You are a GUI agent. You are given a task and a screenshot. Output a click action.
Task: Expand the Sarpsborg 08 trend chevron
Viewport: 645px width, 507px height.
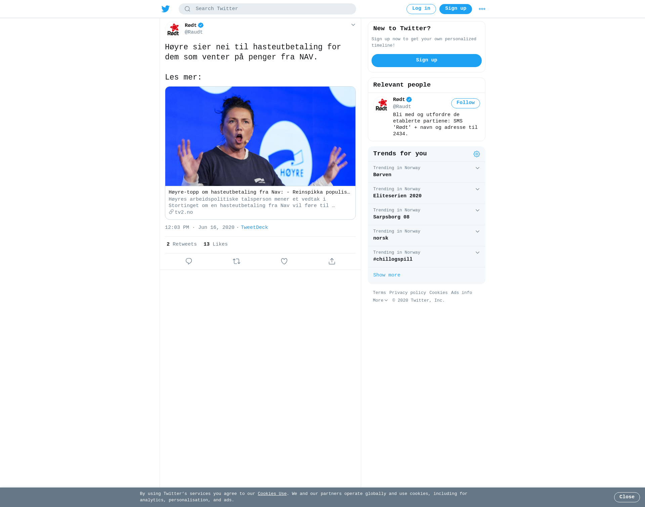(477, 210)
